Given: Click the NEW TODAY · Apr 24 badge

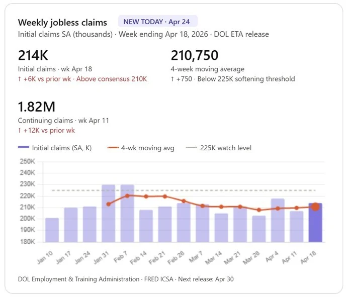Looking at the screenshot, I should pyautogui.click(x=157, y=22).
